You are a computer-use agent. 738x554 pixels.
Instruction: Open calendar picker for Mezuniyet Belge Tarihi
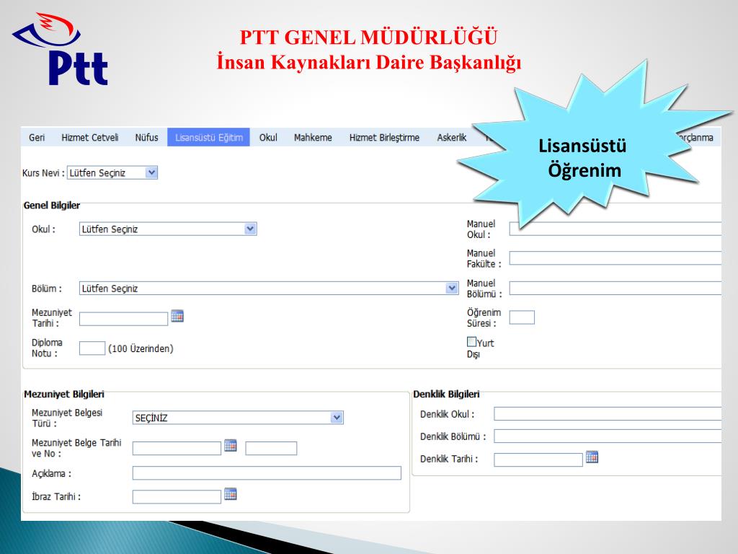coord(230,445)
